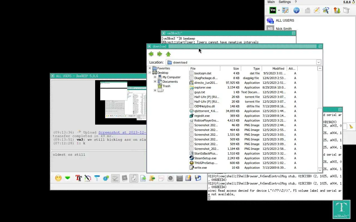Open the status dropdown arrow beside the Vm avatar

coord(279,11)
